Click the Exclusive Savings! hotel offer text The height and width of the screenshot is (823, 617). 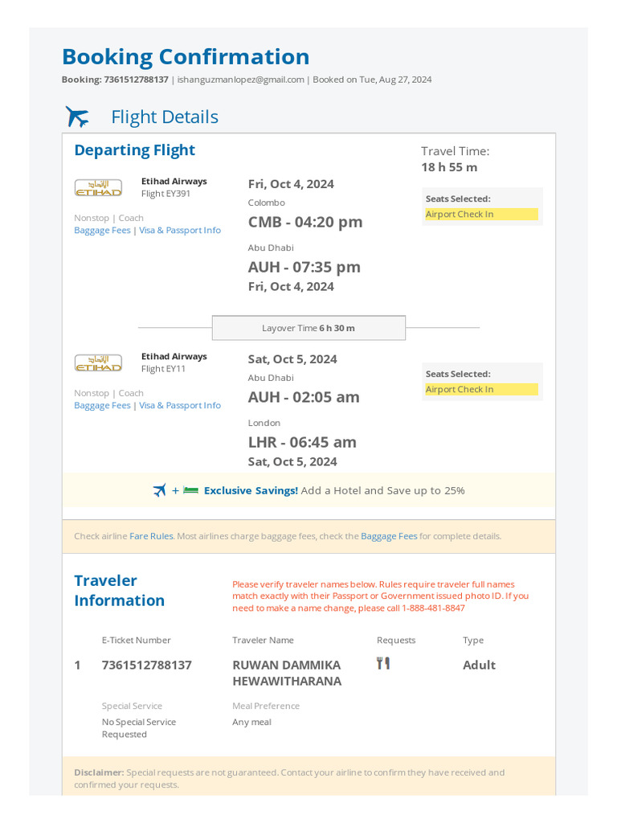[251, 491]
